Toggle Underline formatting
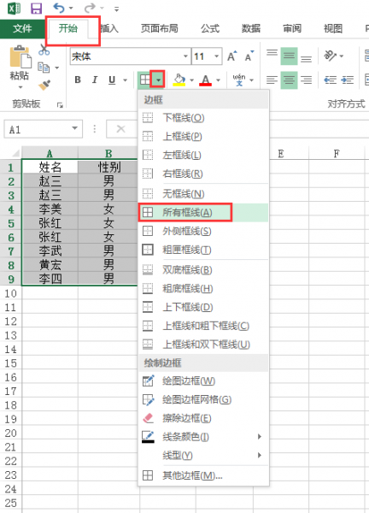The width and height of the screenshot is (369, 513). 112,80
